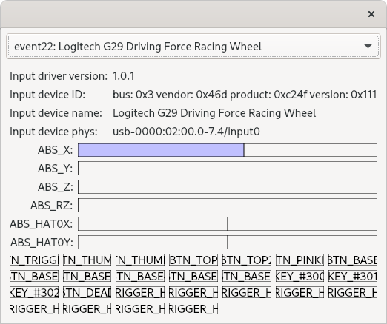Viewport: 387px width, 324px height.
Task: Click the "ABS_Y:" text label
Action: coord(56,169)
